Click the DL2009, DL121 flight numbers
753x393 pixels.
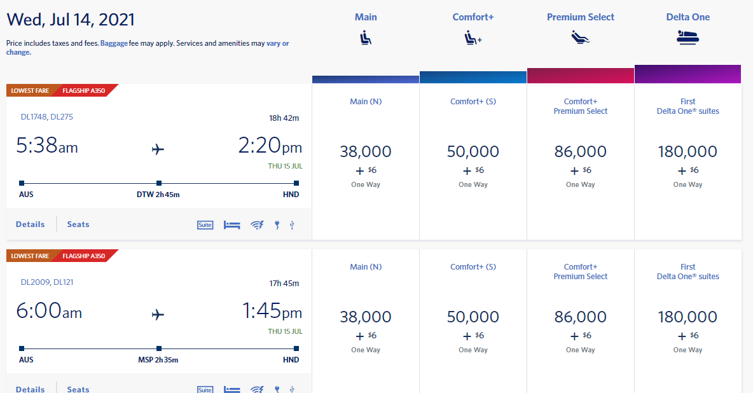coord(47,282)
